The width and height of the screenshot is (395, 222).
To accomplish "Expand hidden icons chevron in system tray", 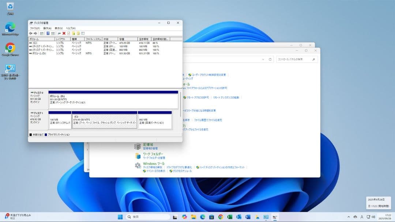I will (x=350, y=217).
